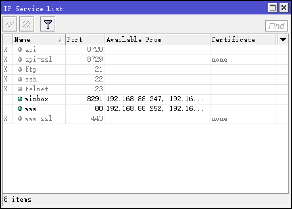Click the X disabled flag beside api-ssl
This screenshot has height=209, width=292.
(x=6, y=60)
